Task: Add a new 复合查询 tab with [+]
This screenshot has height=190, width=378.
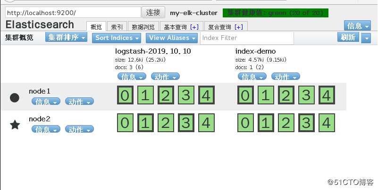Action: tap(239, 27)
